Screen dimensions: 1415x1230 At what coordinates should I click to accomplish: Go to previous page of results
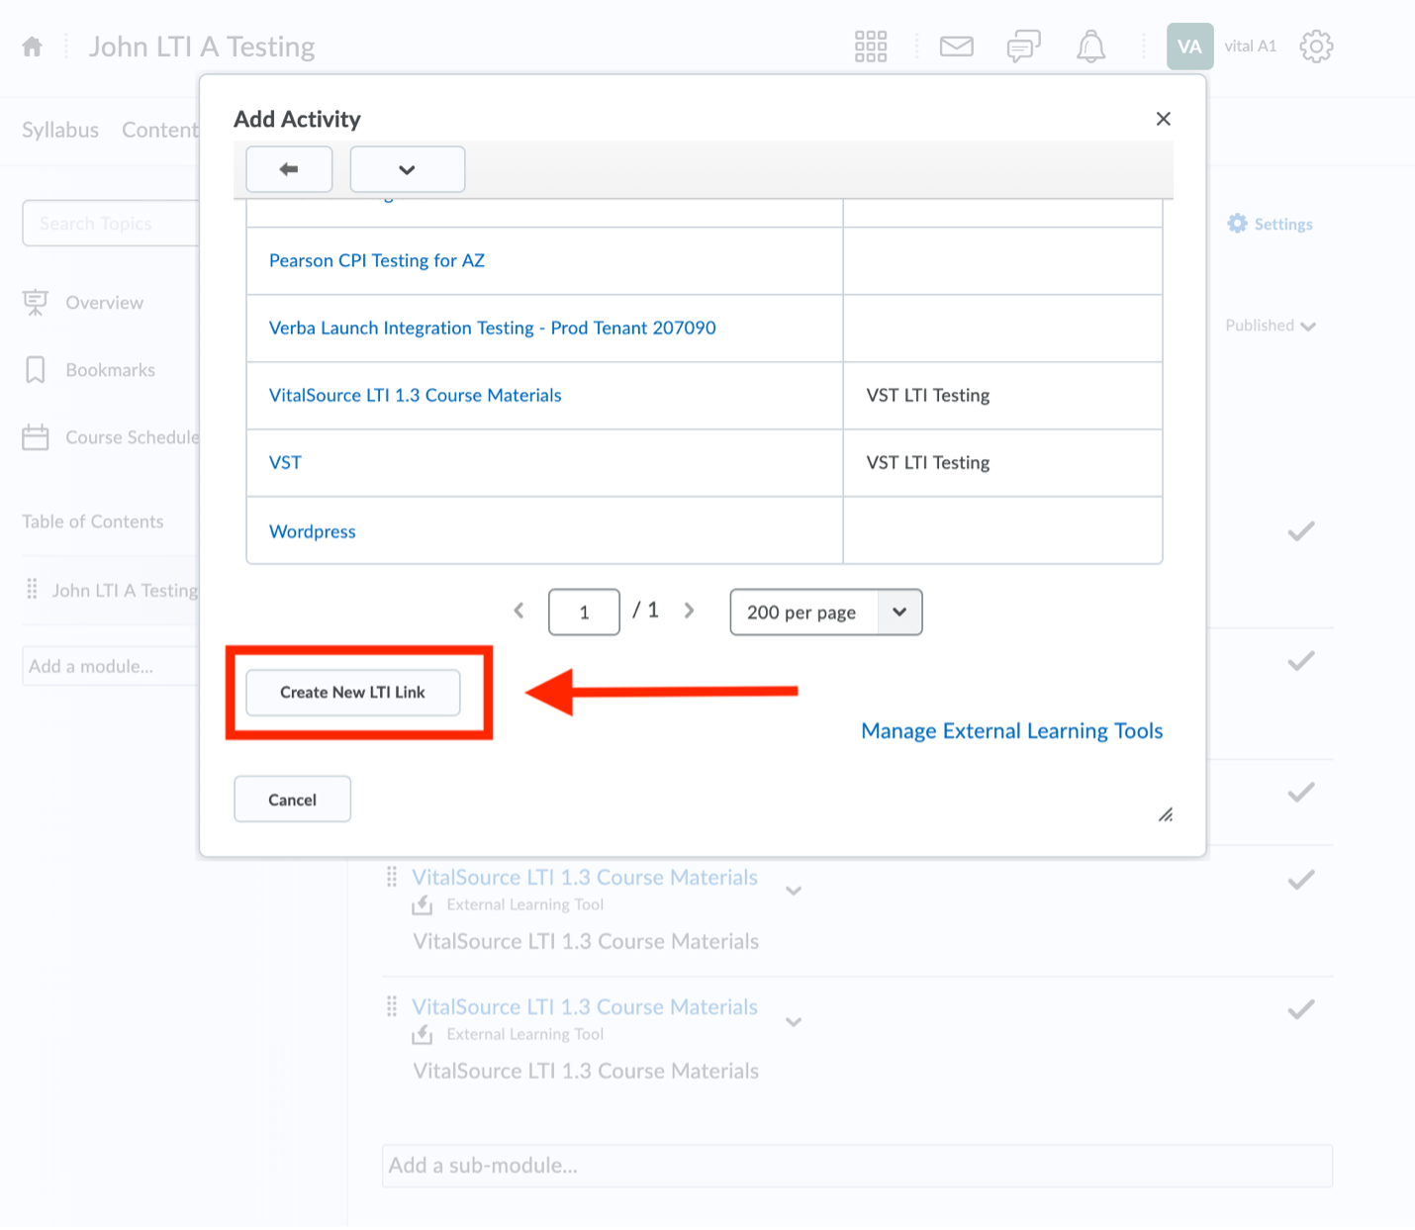coord(519,611)
